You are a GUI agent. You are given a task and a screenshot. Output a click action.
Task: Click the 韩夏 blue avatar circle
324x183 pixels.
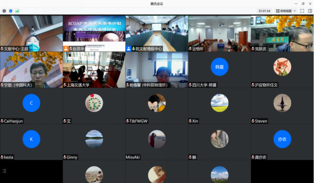point(219,67)
